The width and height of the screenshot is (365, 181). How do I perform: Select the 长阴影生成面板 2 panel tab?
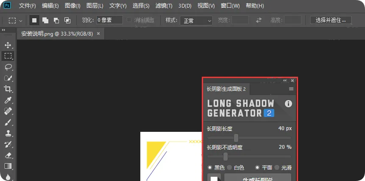coord(226,89)
